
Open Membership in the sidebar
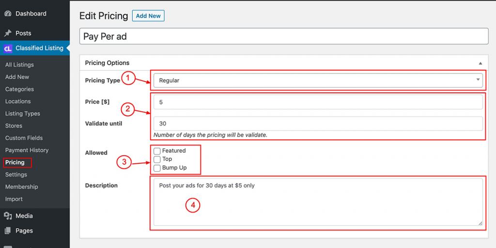(21, 187)
